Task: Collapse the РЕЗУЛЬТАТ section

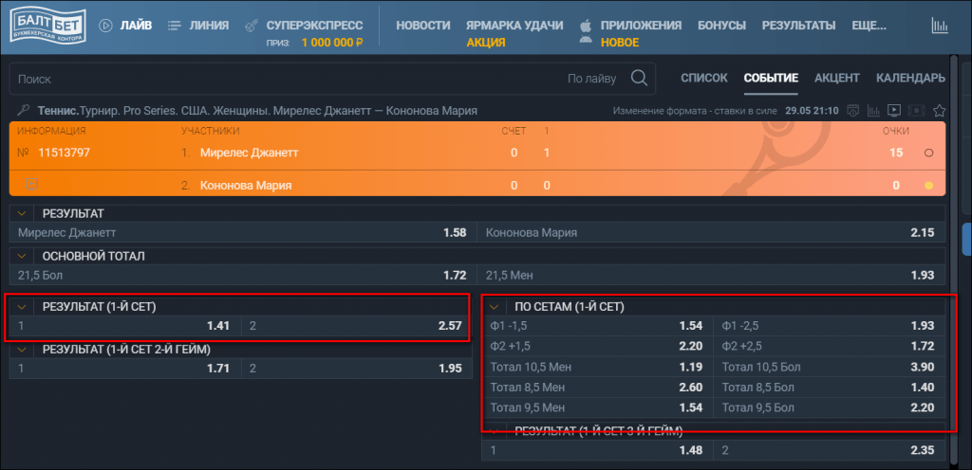Action: click(23, 214)
